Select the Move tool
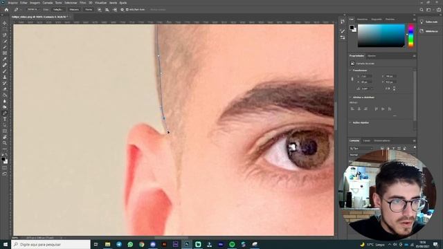443x249 pixels. click(5, 23)
